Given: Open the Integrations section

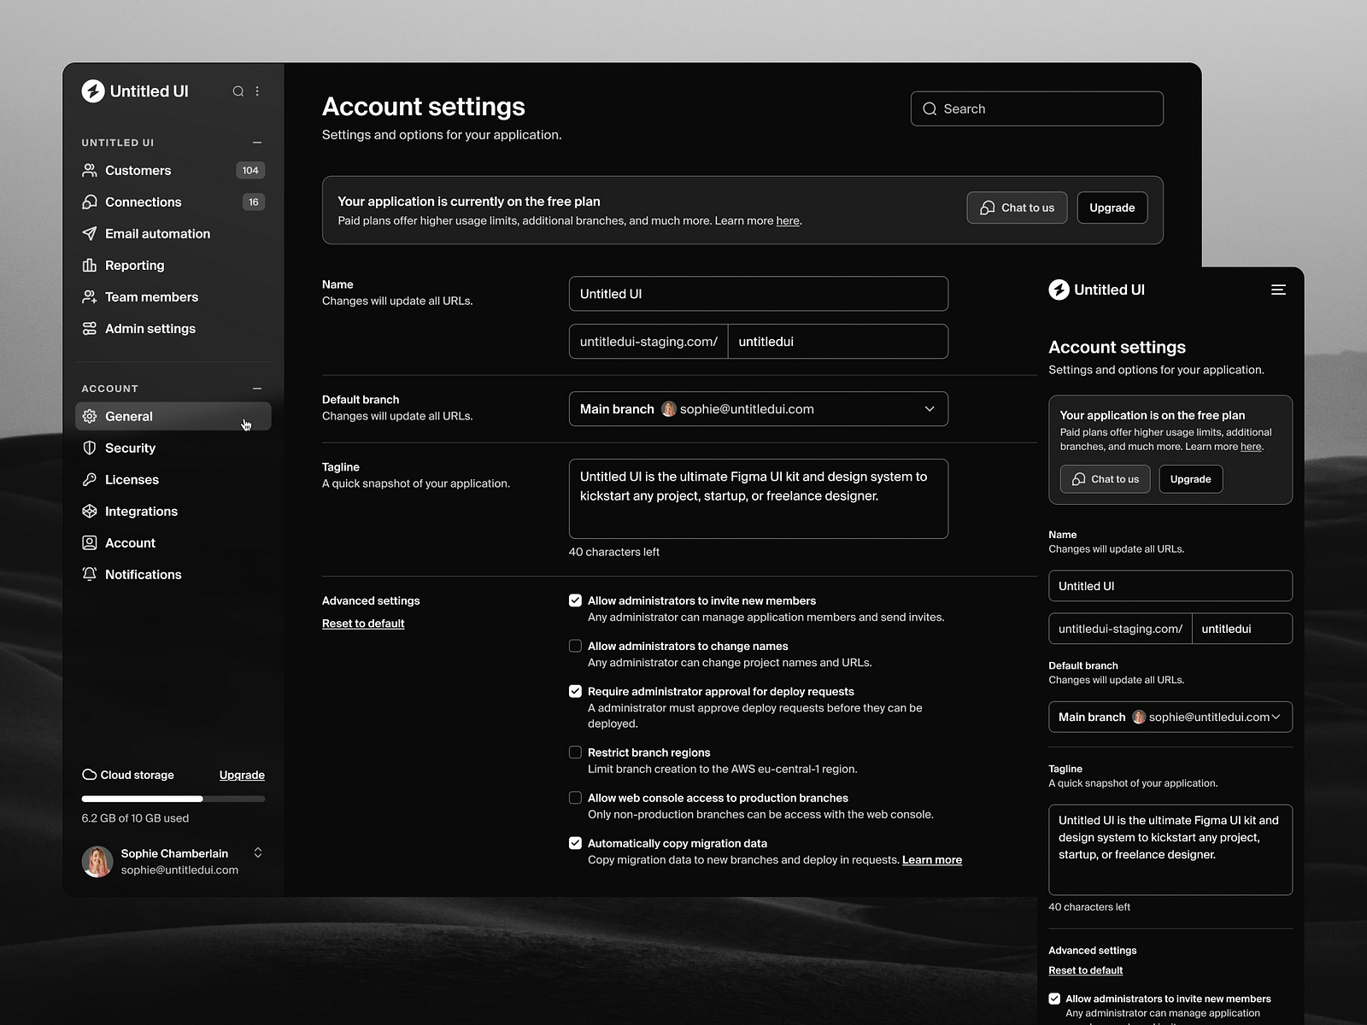Looking at the screenshot, I should pos(141,511).
